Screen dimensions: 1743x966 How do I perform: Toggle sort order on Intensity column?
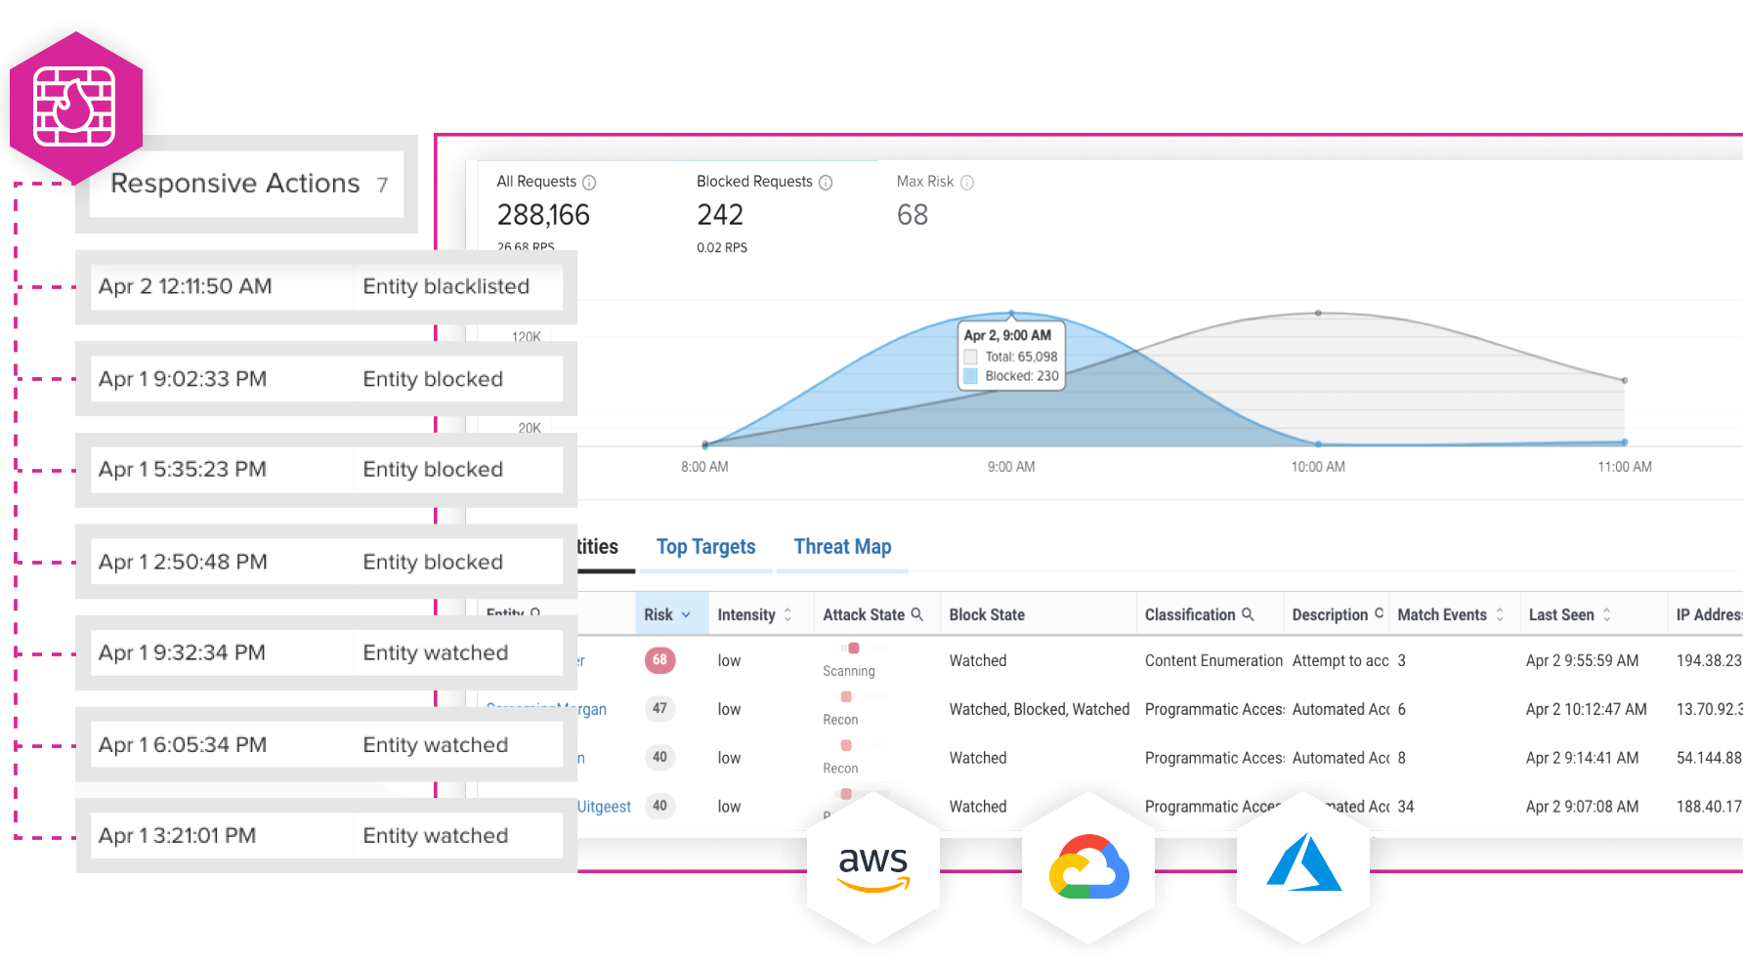(787, 615)
